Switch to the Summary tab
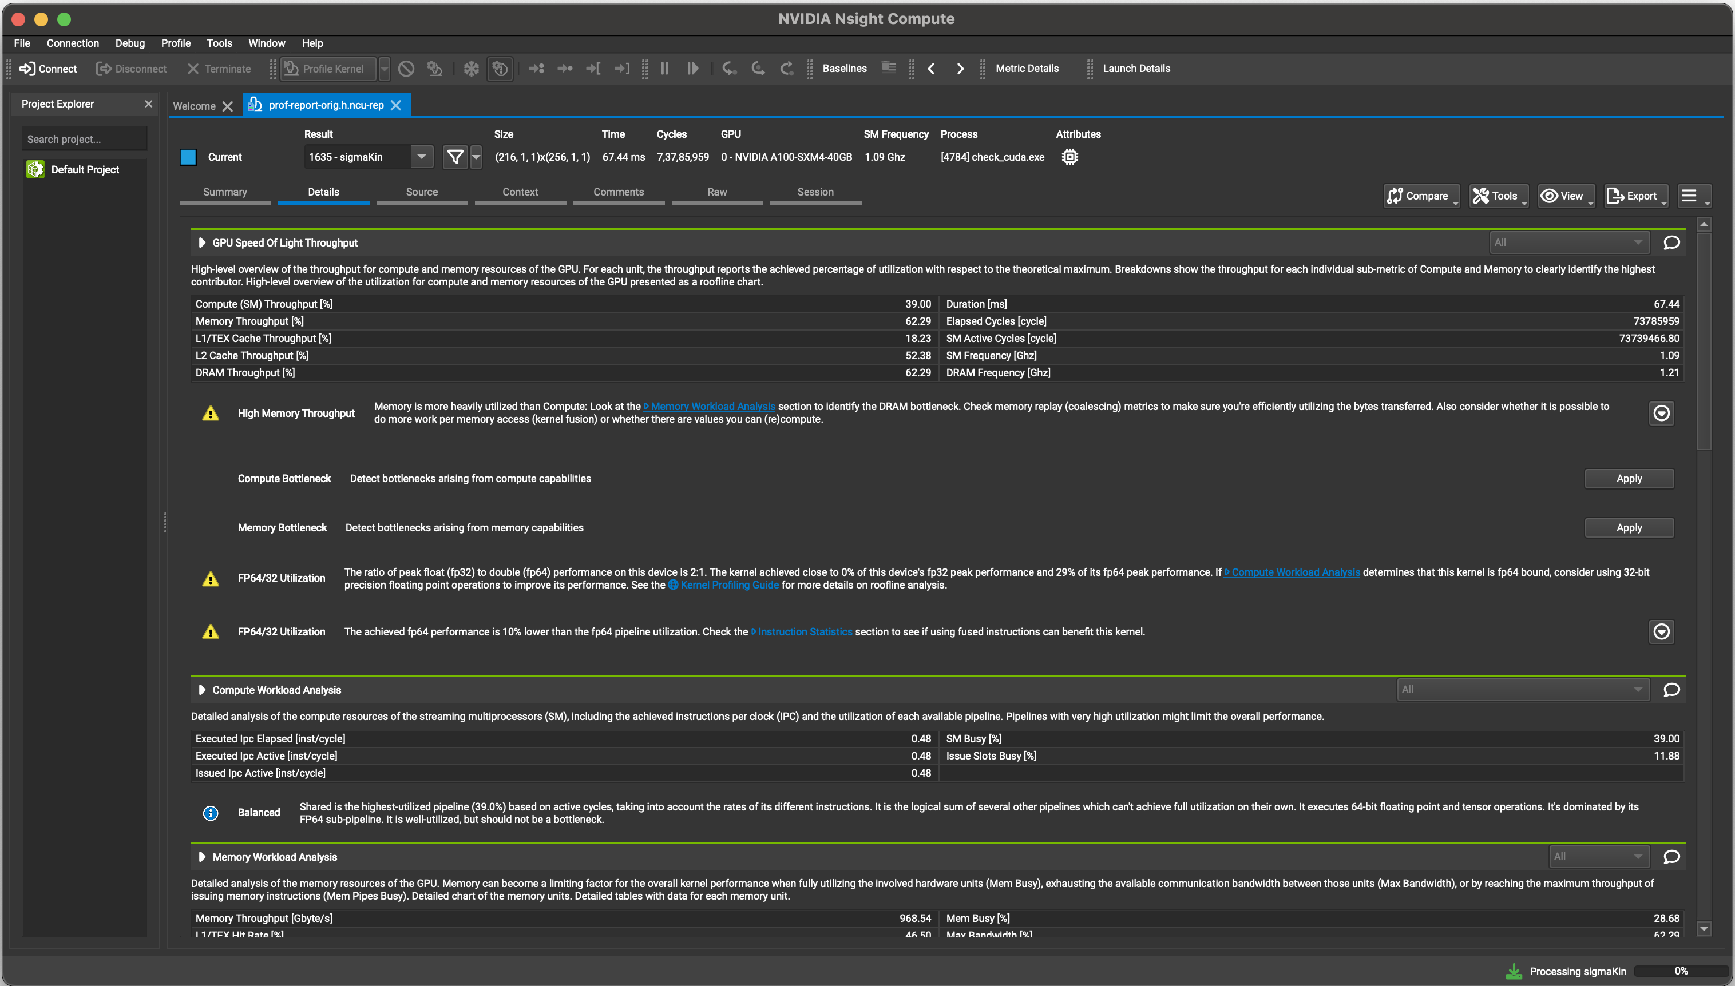This screenshot has width=1735, height=986. (225, 190)
